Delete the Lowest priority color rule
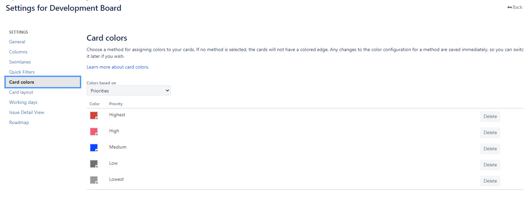This screenshot has width=524, height=200. click(x=490, y=181)
